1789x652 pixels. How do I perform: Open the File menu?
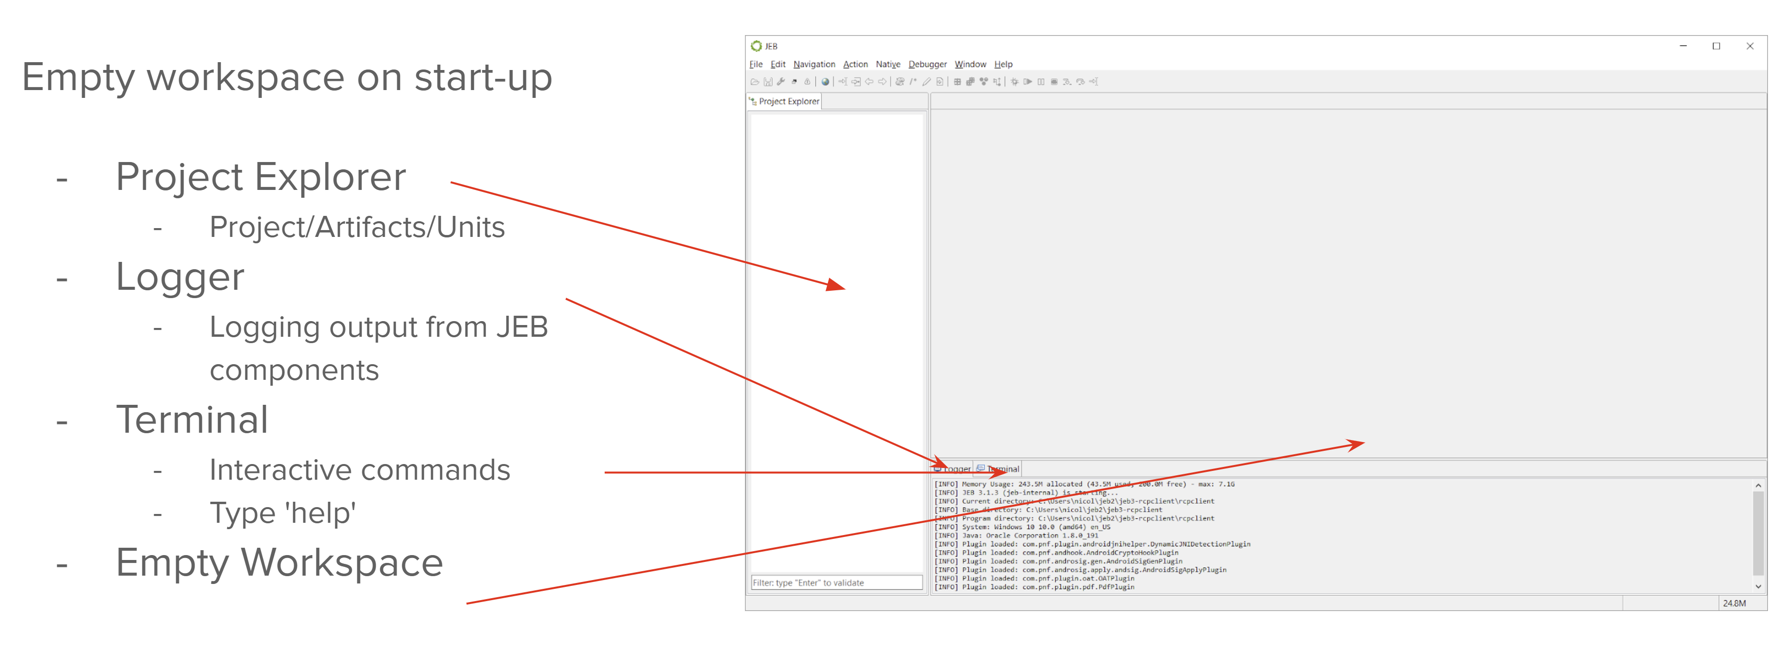click(x=755, y=64)
